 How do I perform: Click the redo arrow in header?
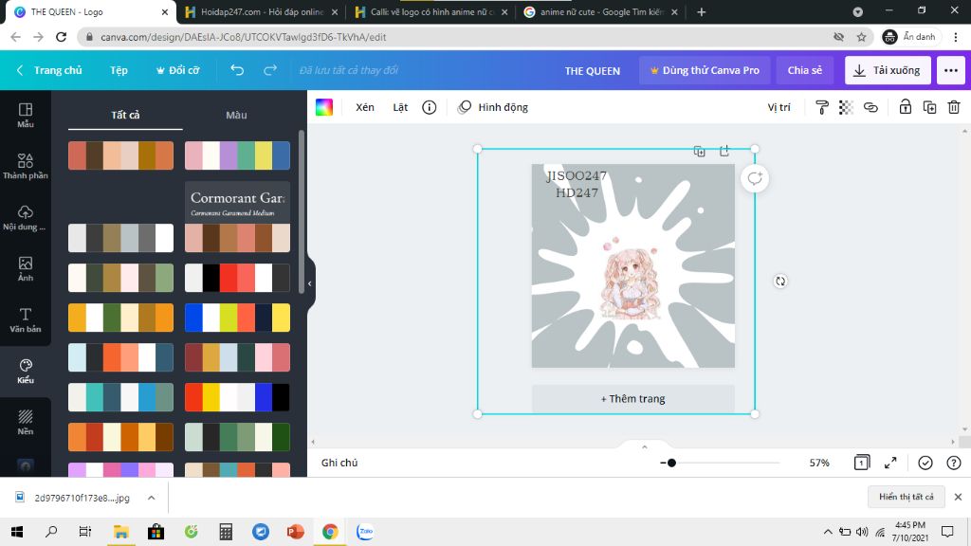tap(270, 70)
